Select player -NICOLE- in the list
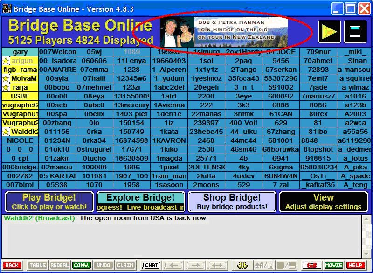 click(20, 140)
